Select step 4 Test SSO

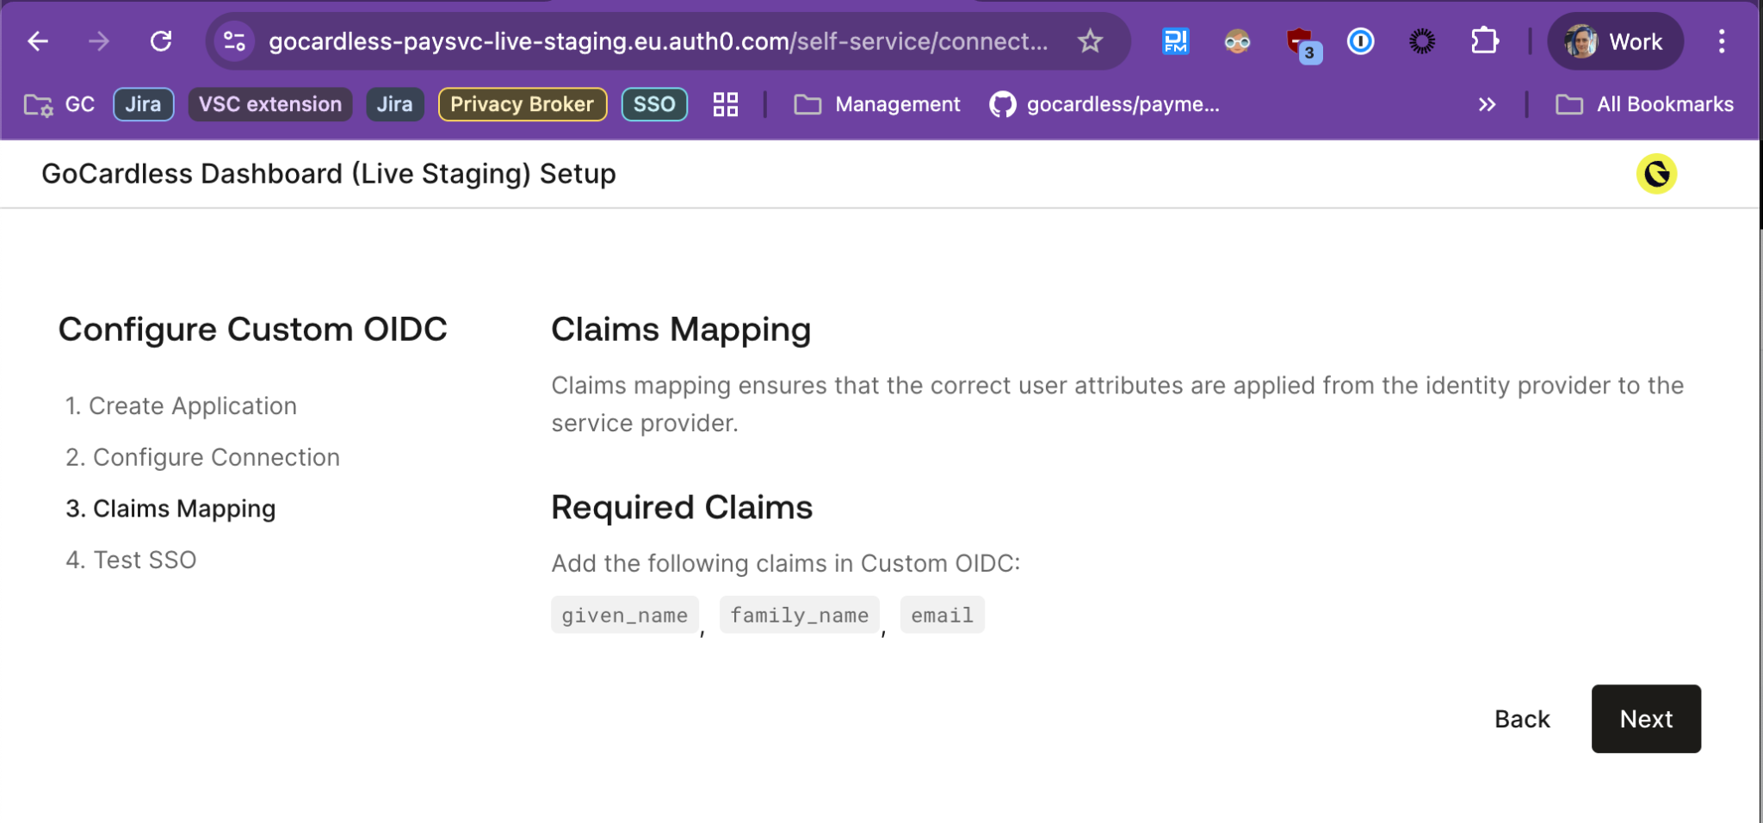[132, 560]
